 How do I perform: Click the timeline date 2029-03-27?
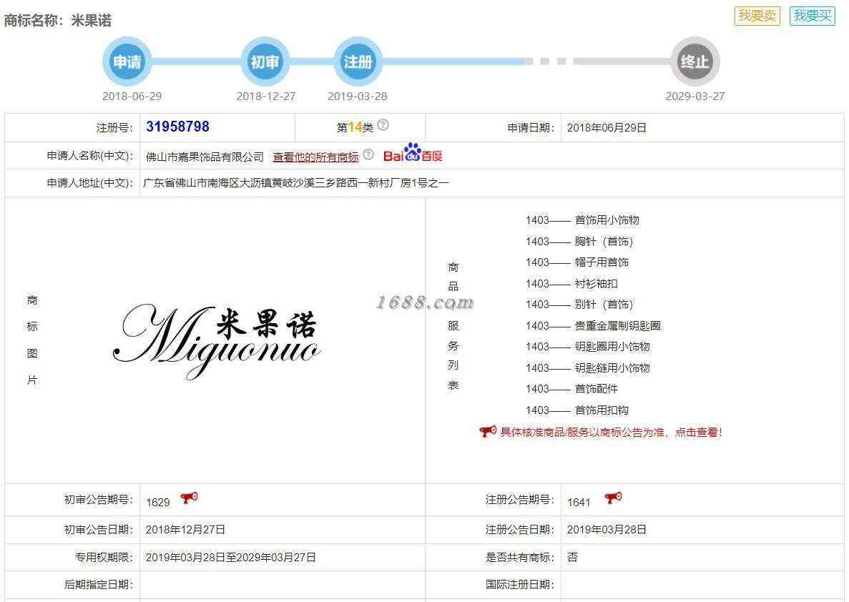pos(695,97)
